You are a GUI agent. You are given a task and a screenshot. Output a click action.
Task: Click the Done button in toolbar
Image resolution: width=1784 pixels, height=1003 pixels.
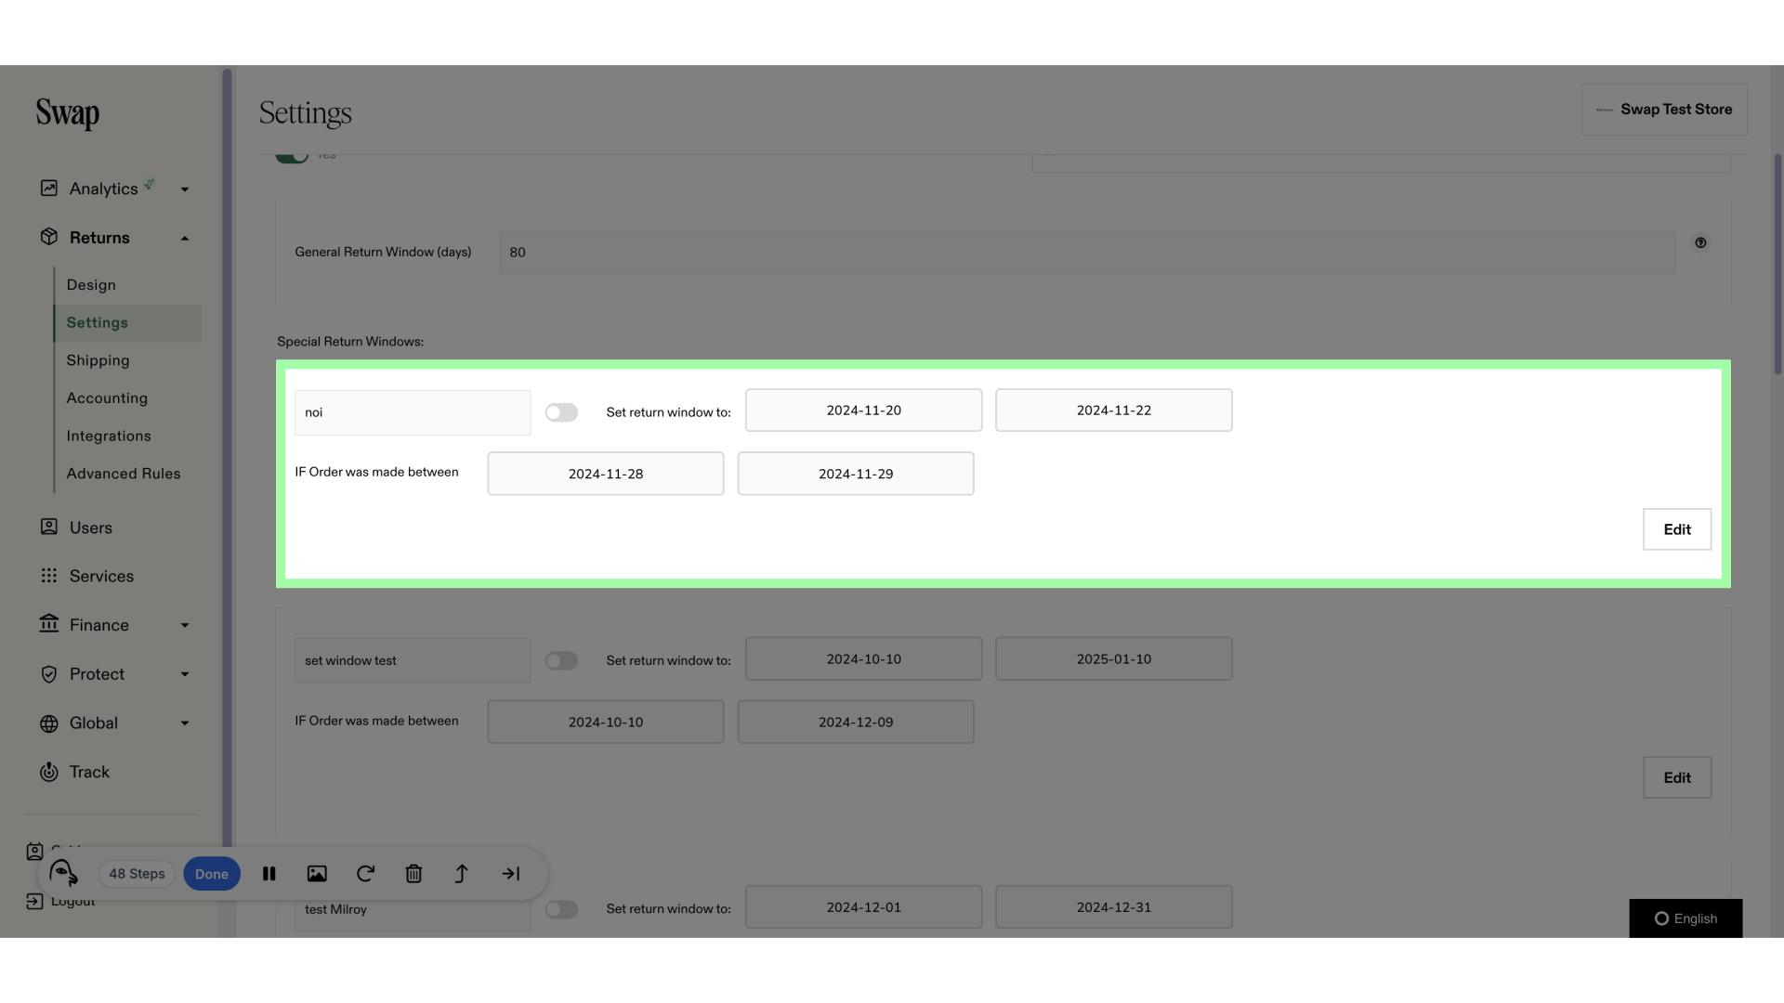(211, 872)
